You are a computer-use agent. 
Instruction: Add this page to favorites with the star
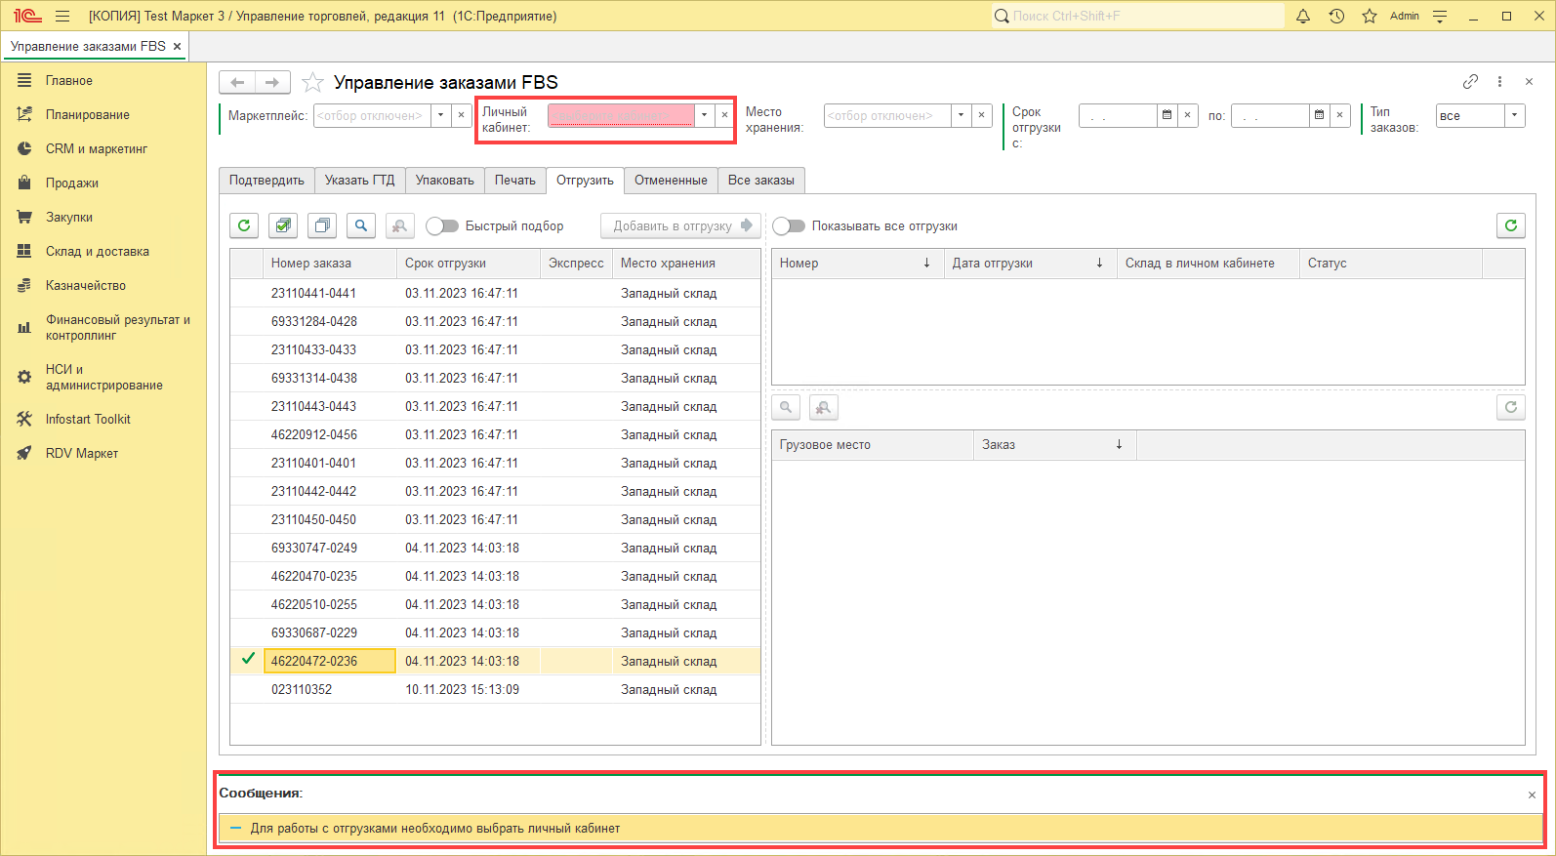pyautogui.click(x=312, y=83)
